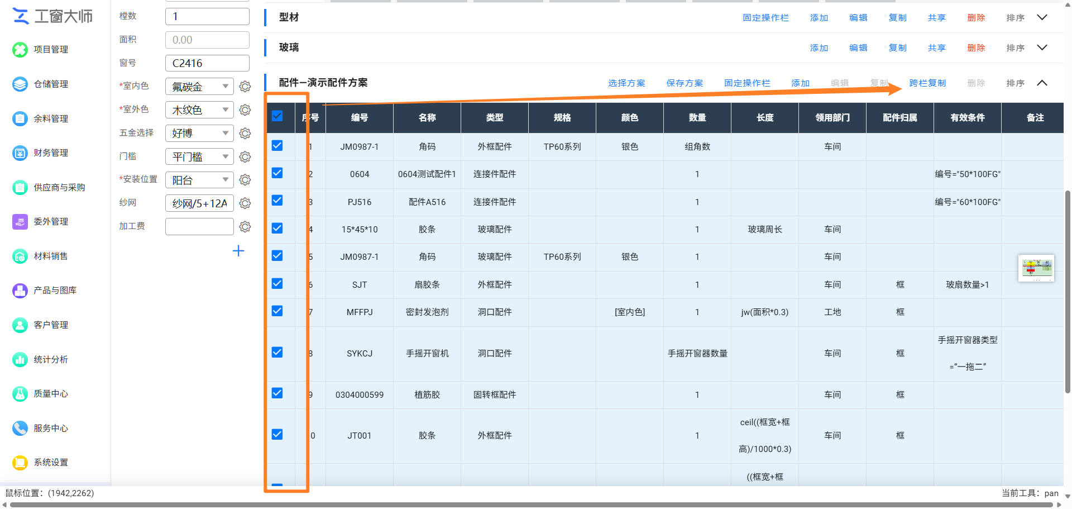The image size is (1072, 509).
Task: Open 项目管理 in the sidebar menu
Action: coord(51,50)
